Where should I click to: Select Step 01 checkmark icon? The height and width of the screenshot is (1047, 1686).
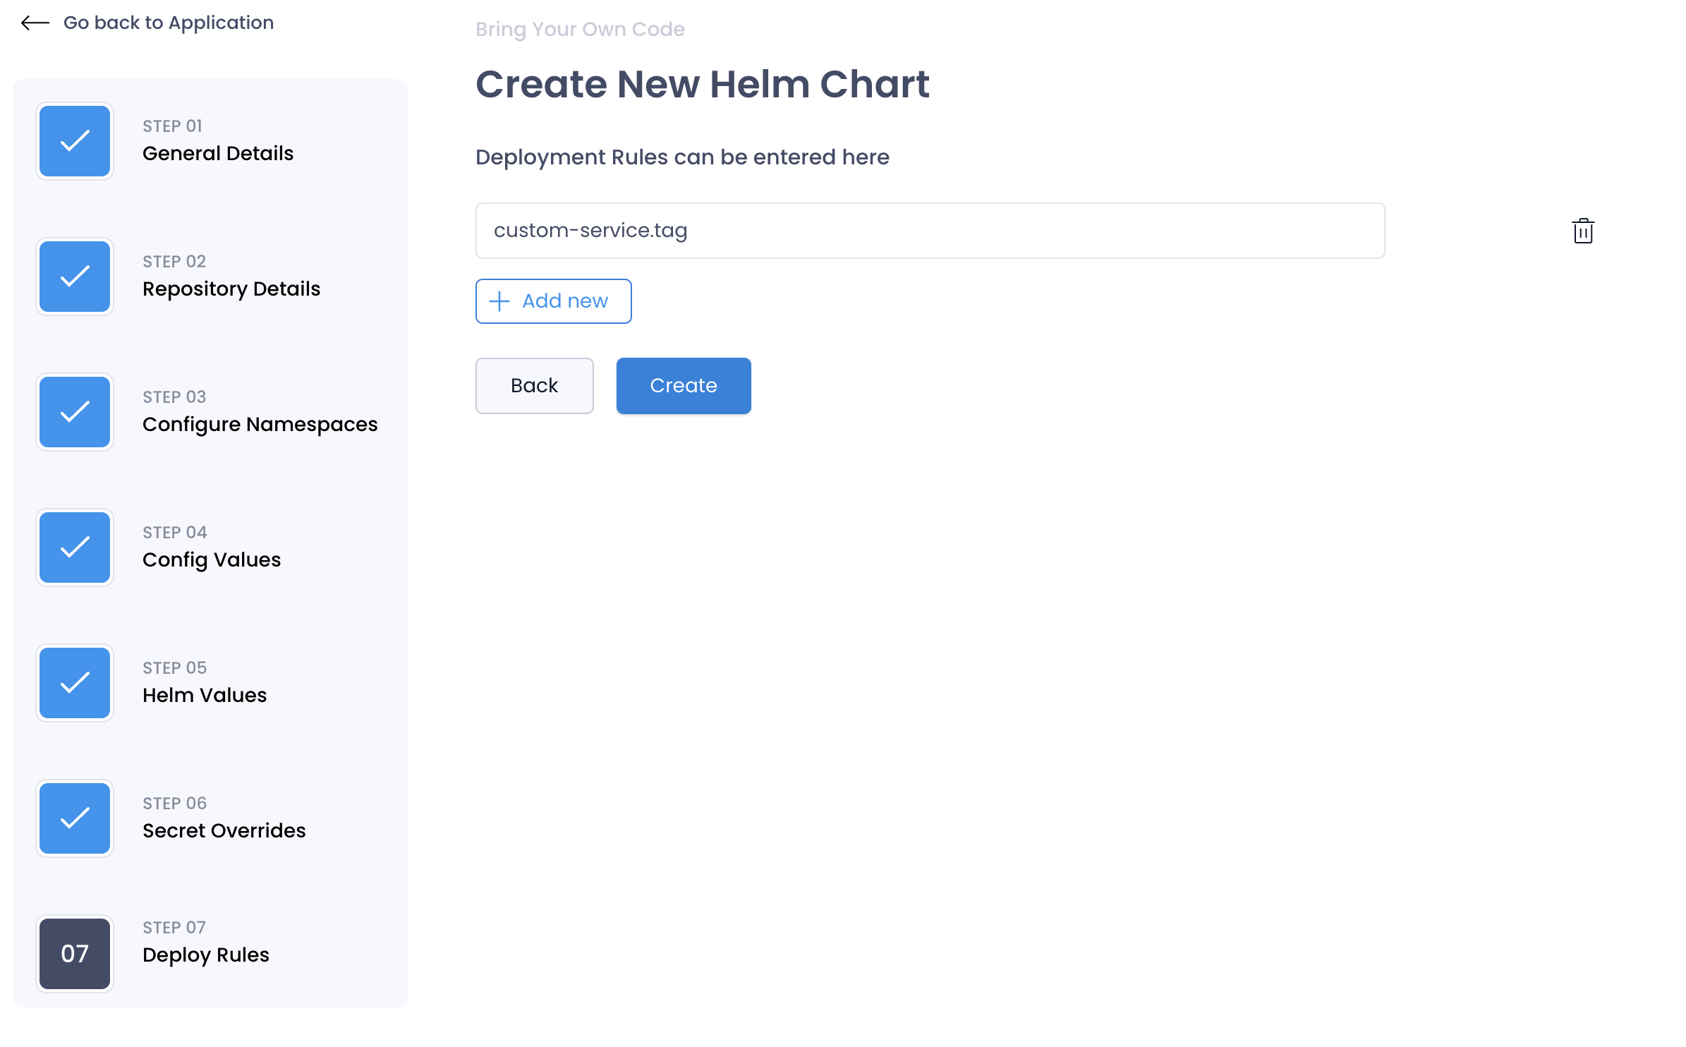(75, 141)
